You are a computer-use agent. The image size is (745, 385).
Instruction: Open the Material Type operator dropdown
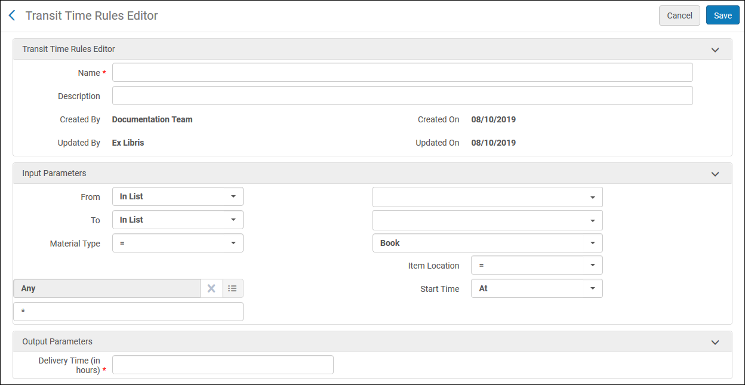[178, 243]
